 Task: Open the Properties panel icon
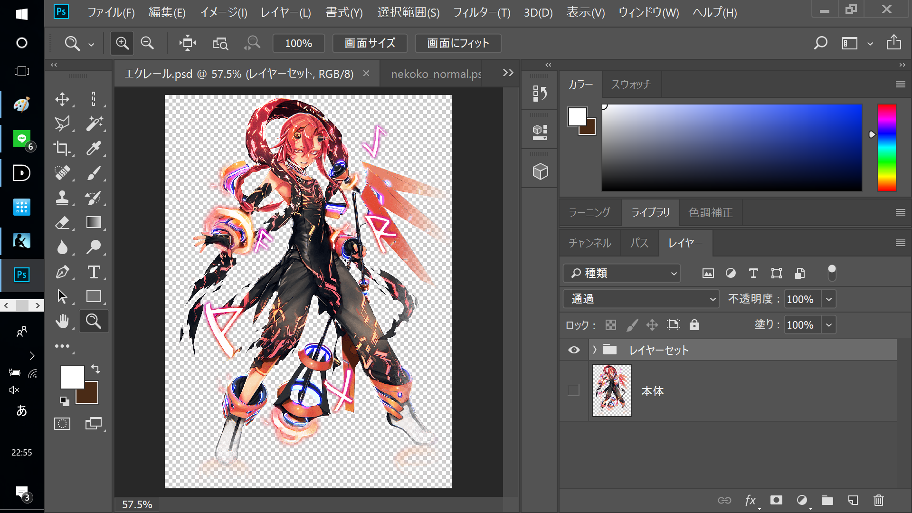[x=540, y=132]
